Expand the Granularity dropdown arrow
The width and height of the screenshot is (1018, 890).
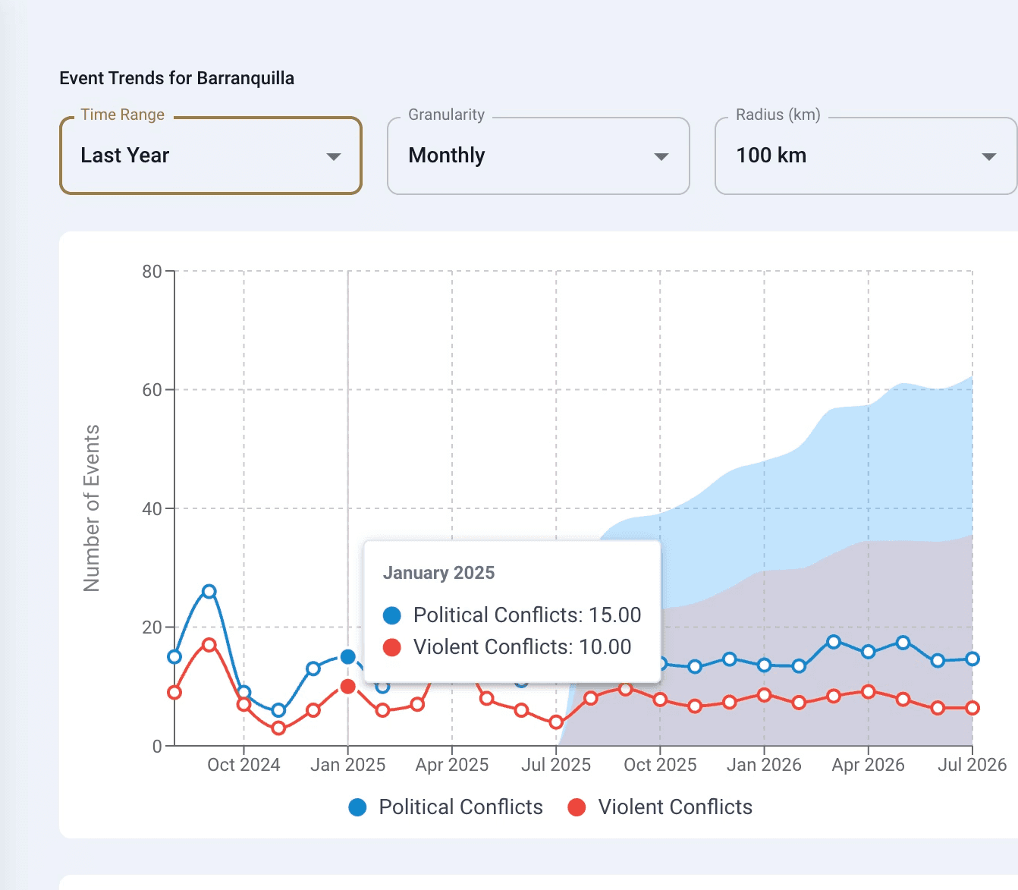pos(661,156)
